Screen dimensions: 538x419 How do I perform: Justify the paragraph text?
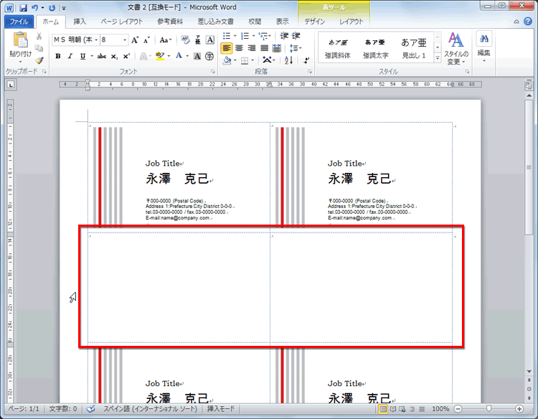point(264,48)
